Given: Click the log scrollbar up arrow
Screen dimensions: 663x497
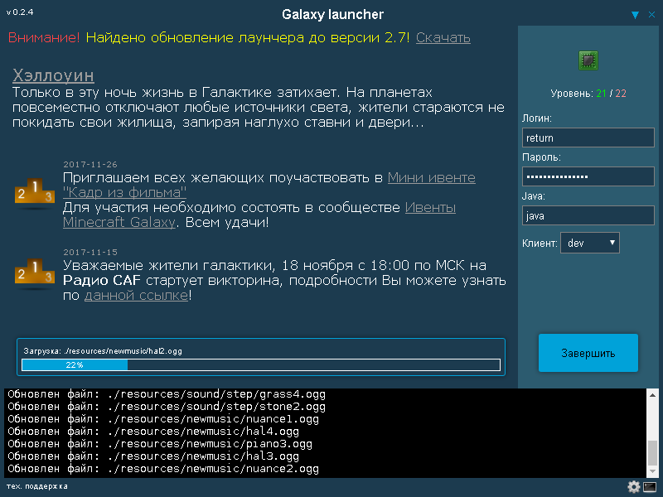Looking at the screenshot, I should [x=652, y=395].
